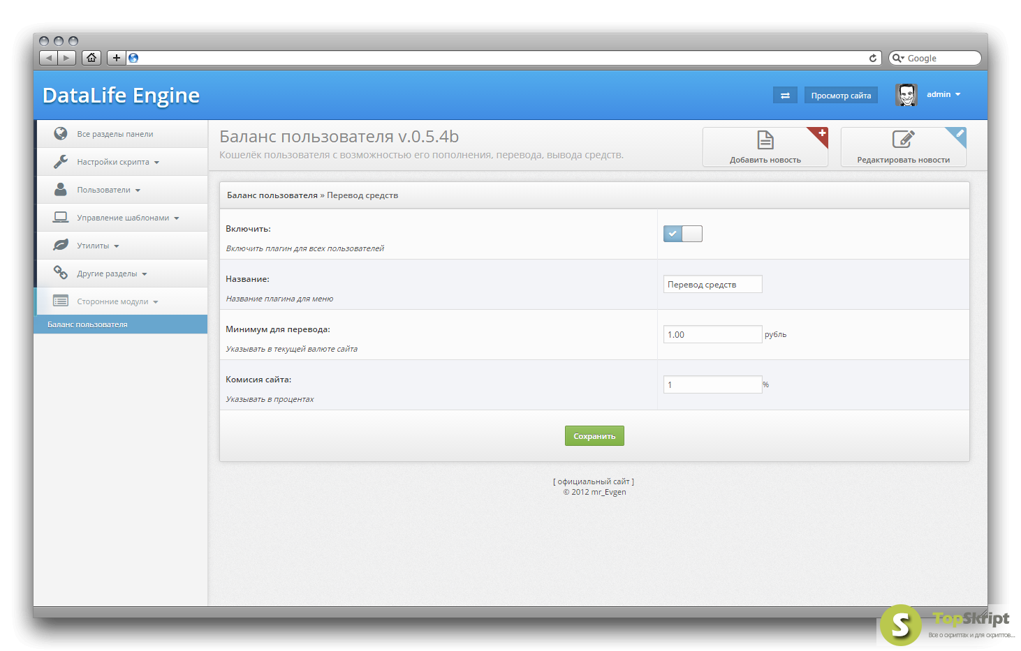The width and height of the screenshot is (1021, 651).
Task: Click the swap arrows icon in header
Action: point(785,96)
